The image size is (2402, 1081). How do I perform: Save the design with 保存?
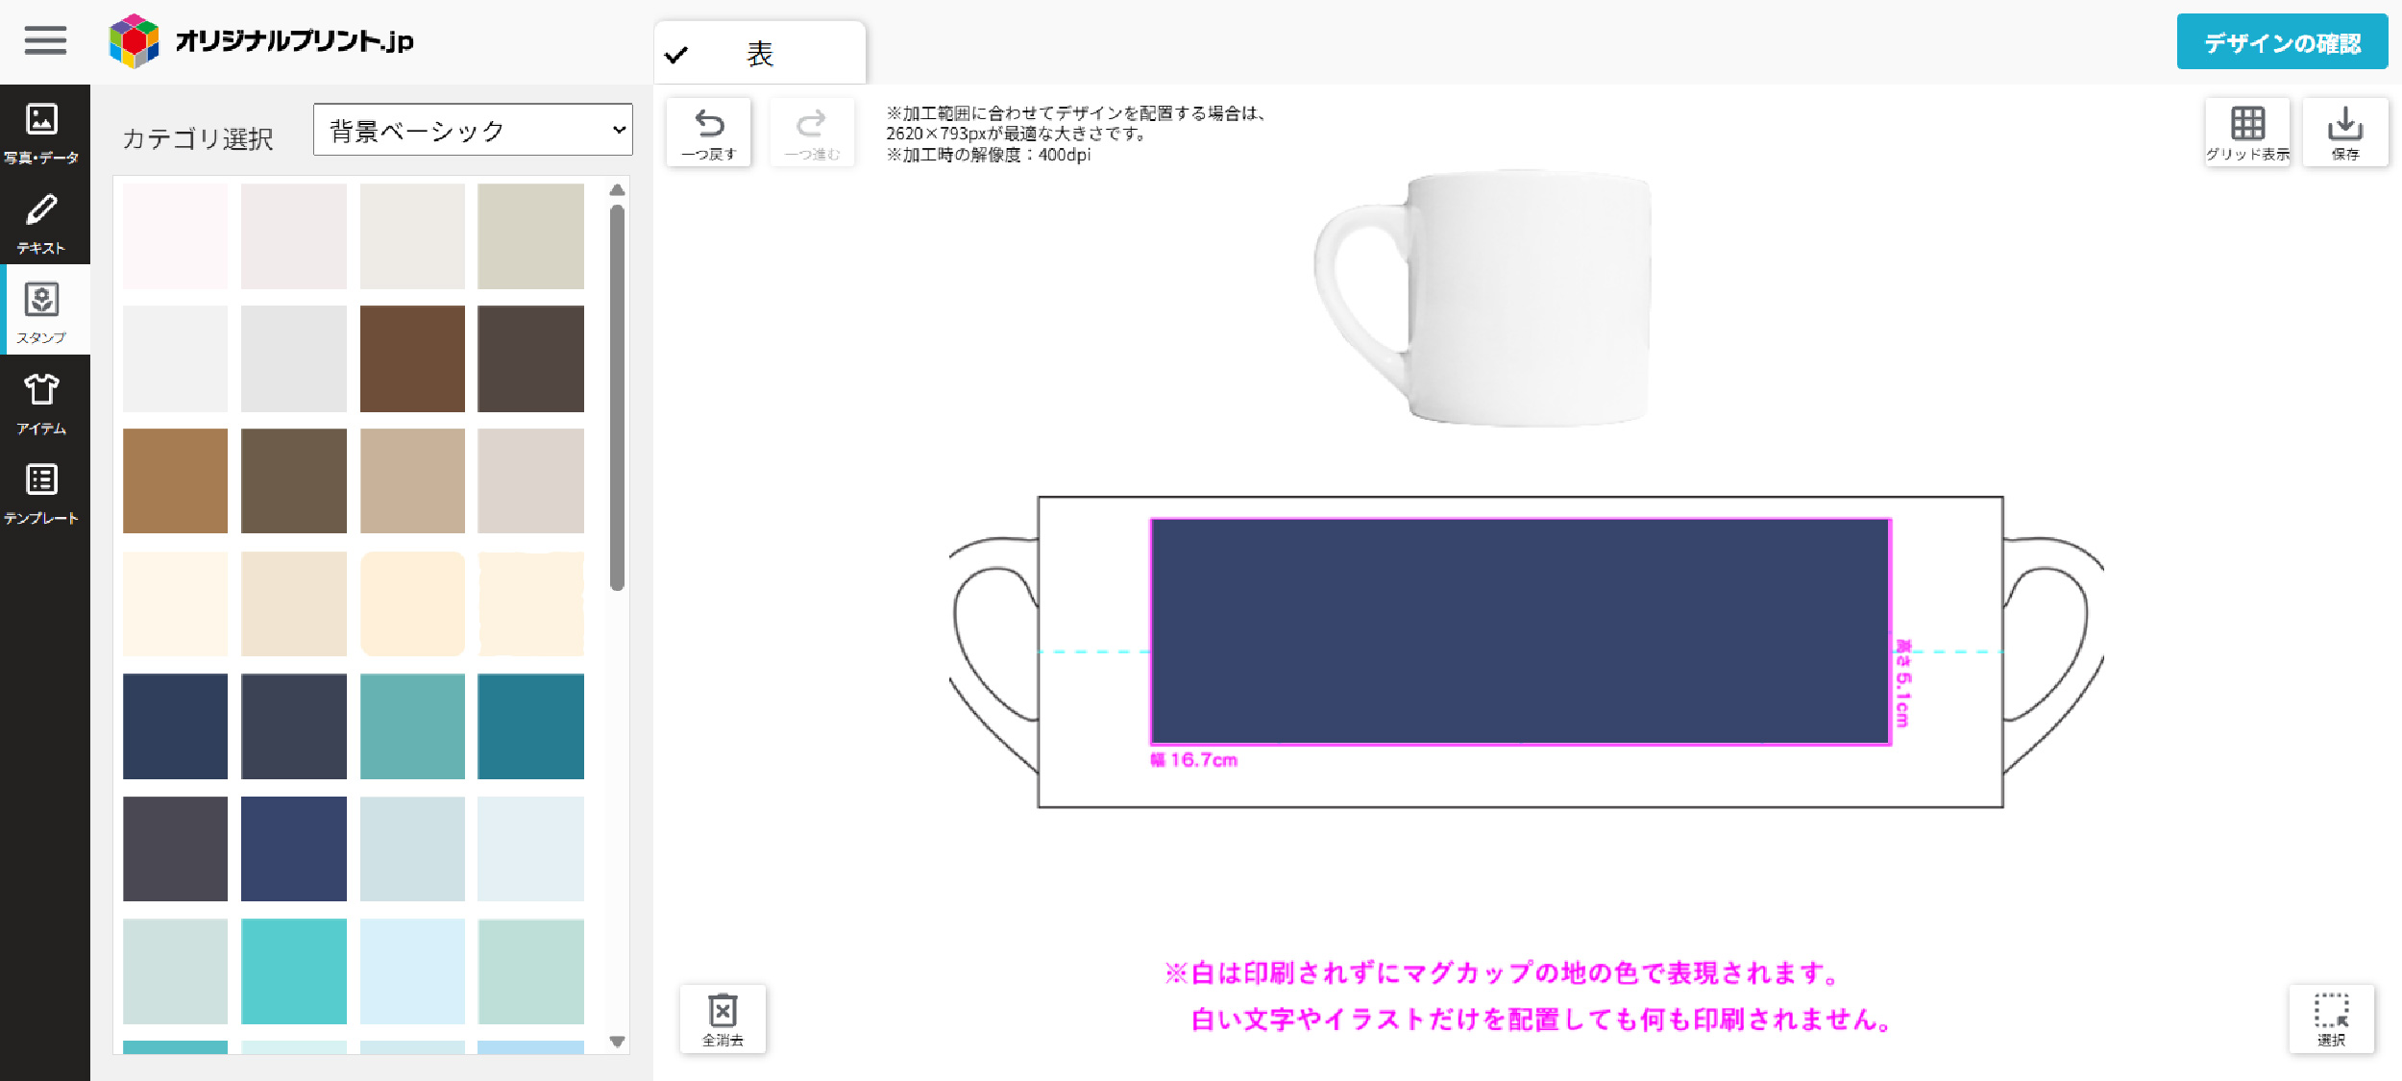[x=2345, y=133]
